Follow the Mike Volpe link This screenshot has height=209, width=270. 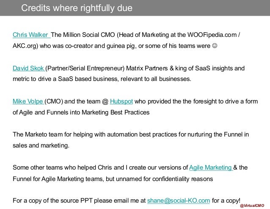(28, 101)
